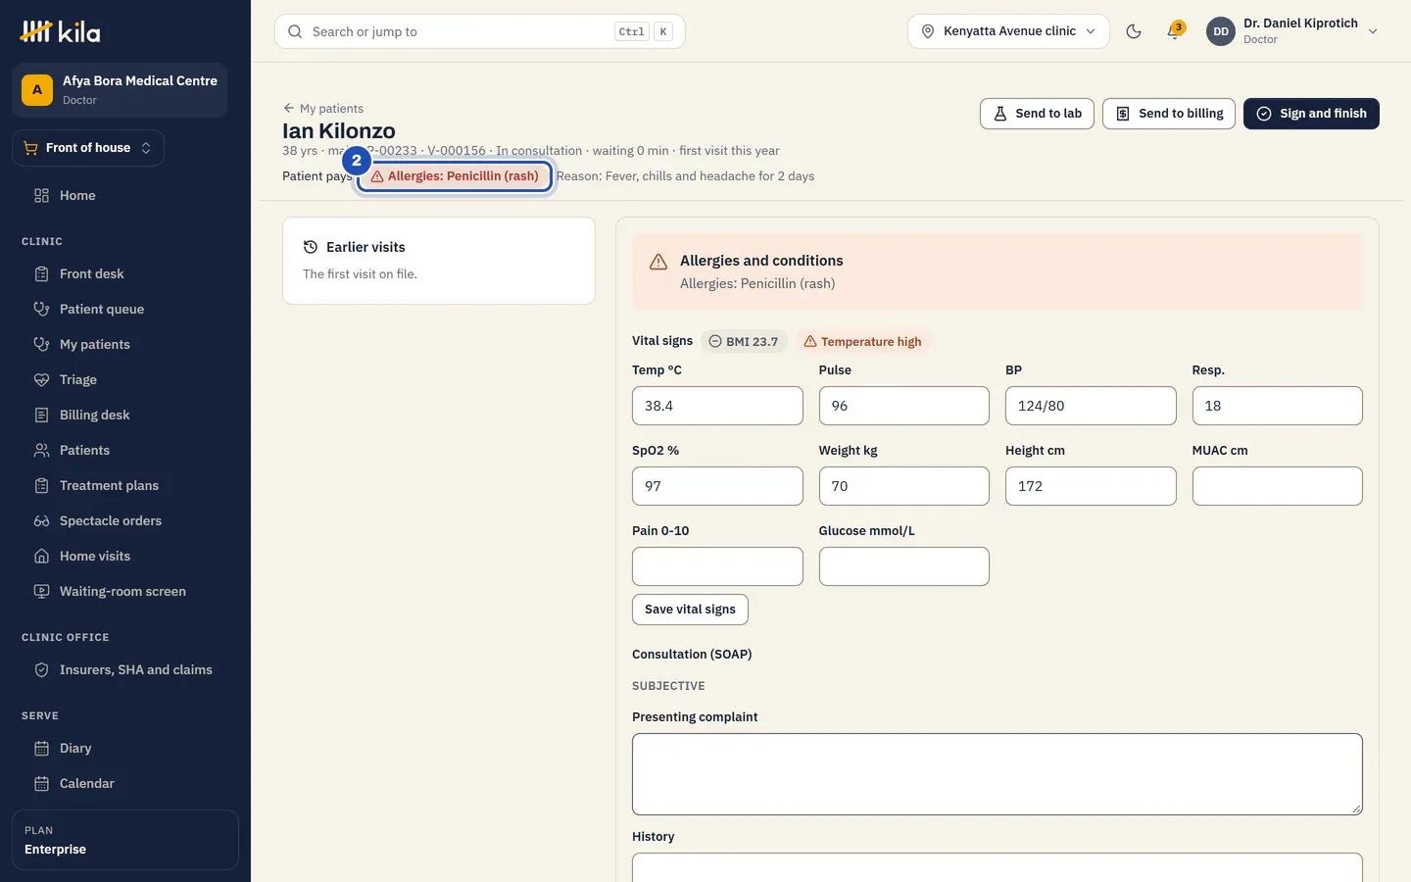Click the Glucose mmol/L field
Image resolution: width=1411 pixels, height=882 pixels.
tap(904, 566)
